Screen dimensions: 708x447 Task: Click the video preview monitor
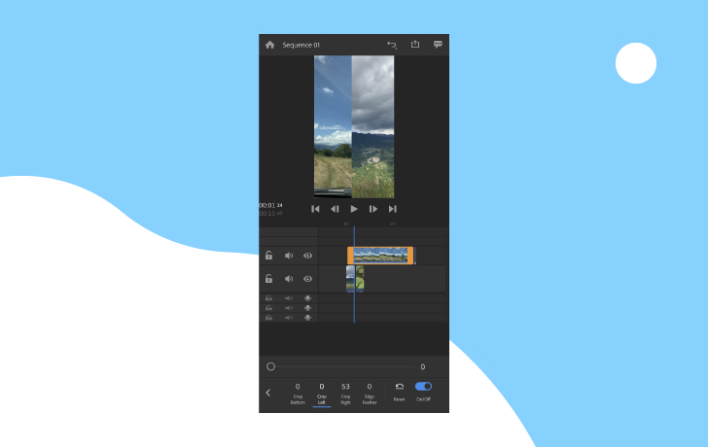(354, 126)
